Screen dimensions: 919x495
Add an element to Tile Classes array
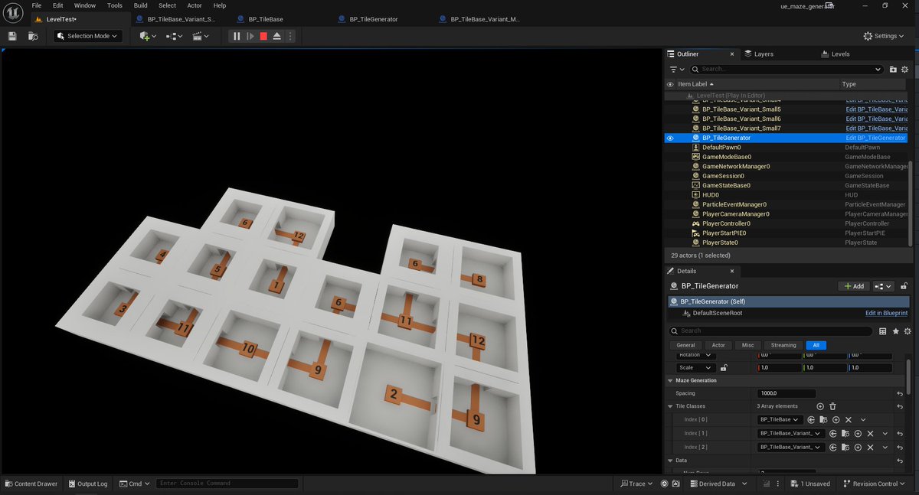point(820,406)
